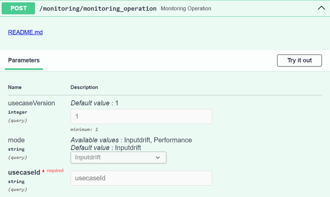The width and height of the screenshot is (330, 197).
Task: Click the bold usecaseId parameter label
Action: (x=24, y=172)
